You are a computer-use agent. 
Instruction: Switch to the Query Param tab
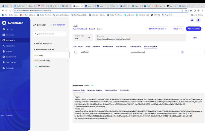78,46
